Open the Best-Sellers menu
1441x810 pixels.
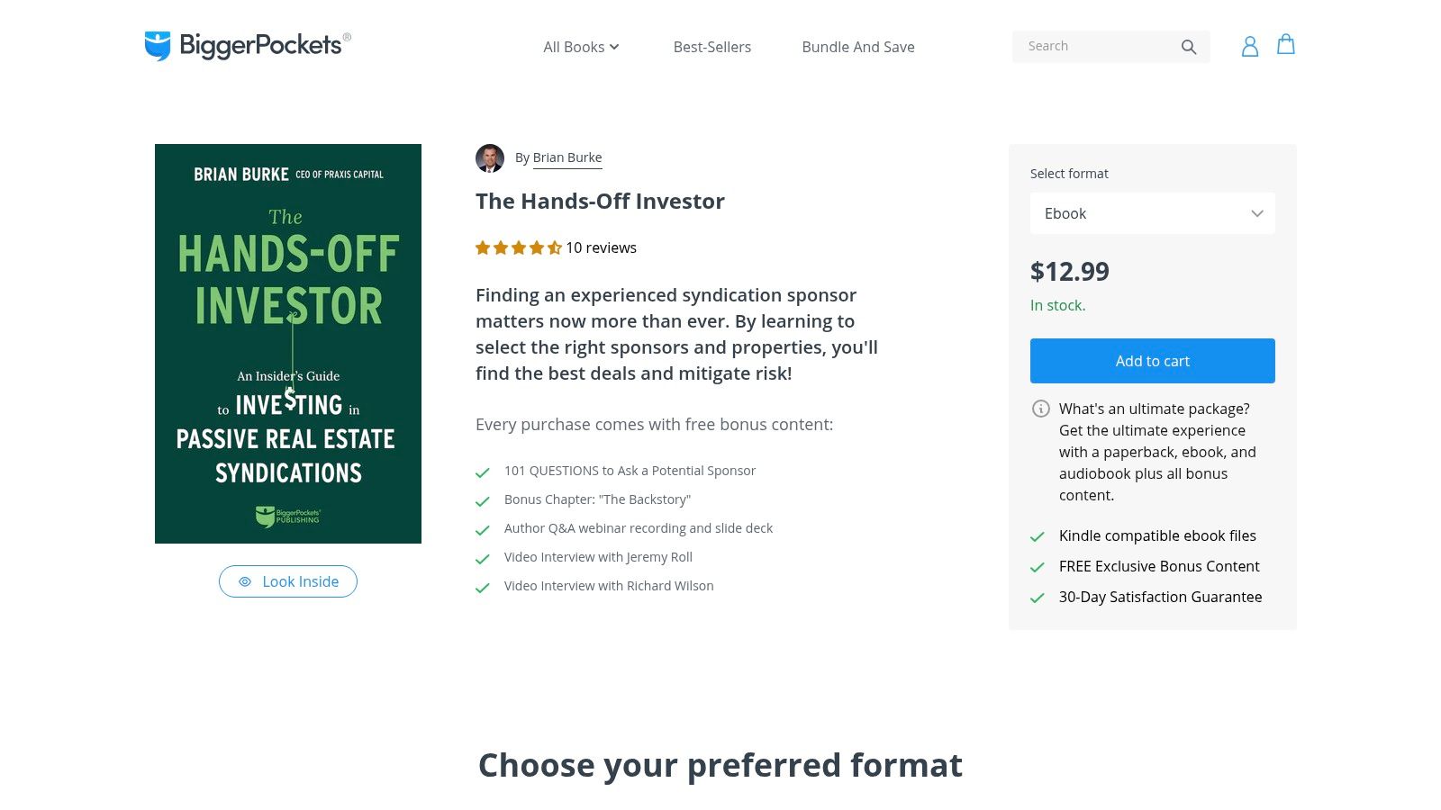point(711,47)
